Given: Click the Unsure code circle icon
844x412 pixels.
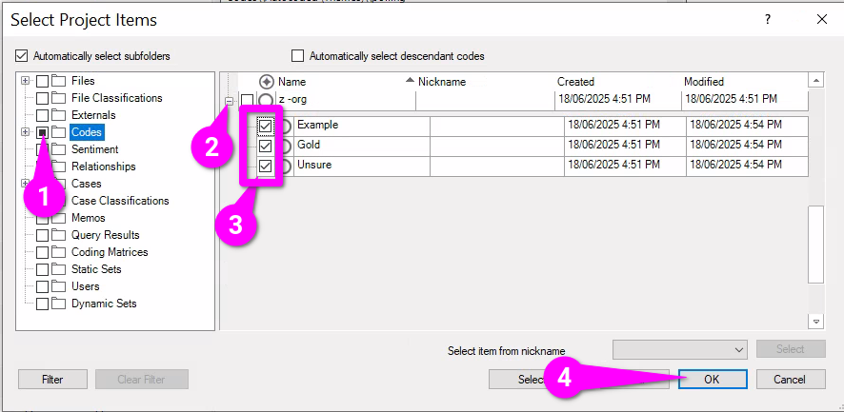Looking at the screenshot, I should 286,167.
